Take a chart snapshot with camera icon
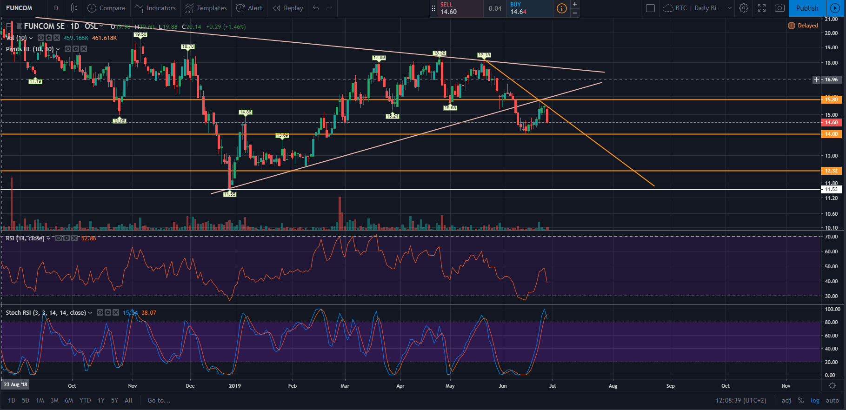 pos(780,8)
